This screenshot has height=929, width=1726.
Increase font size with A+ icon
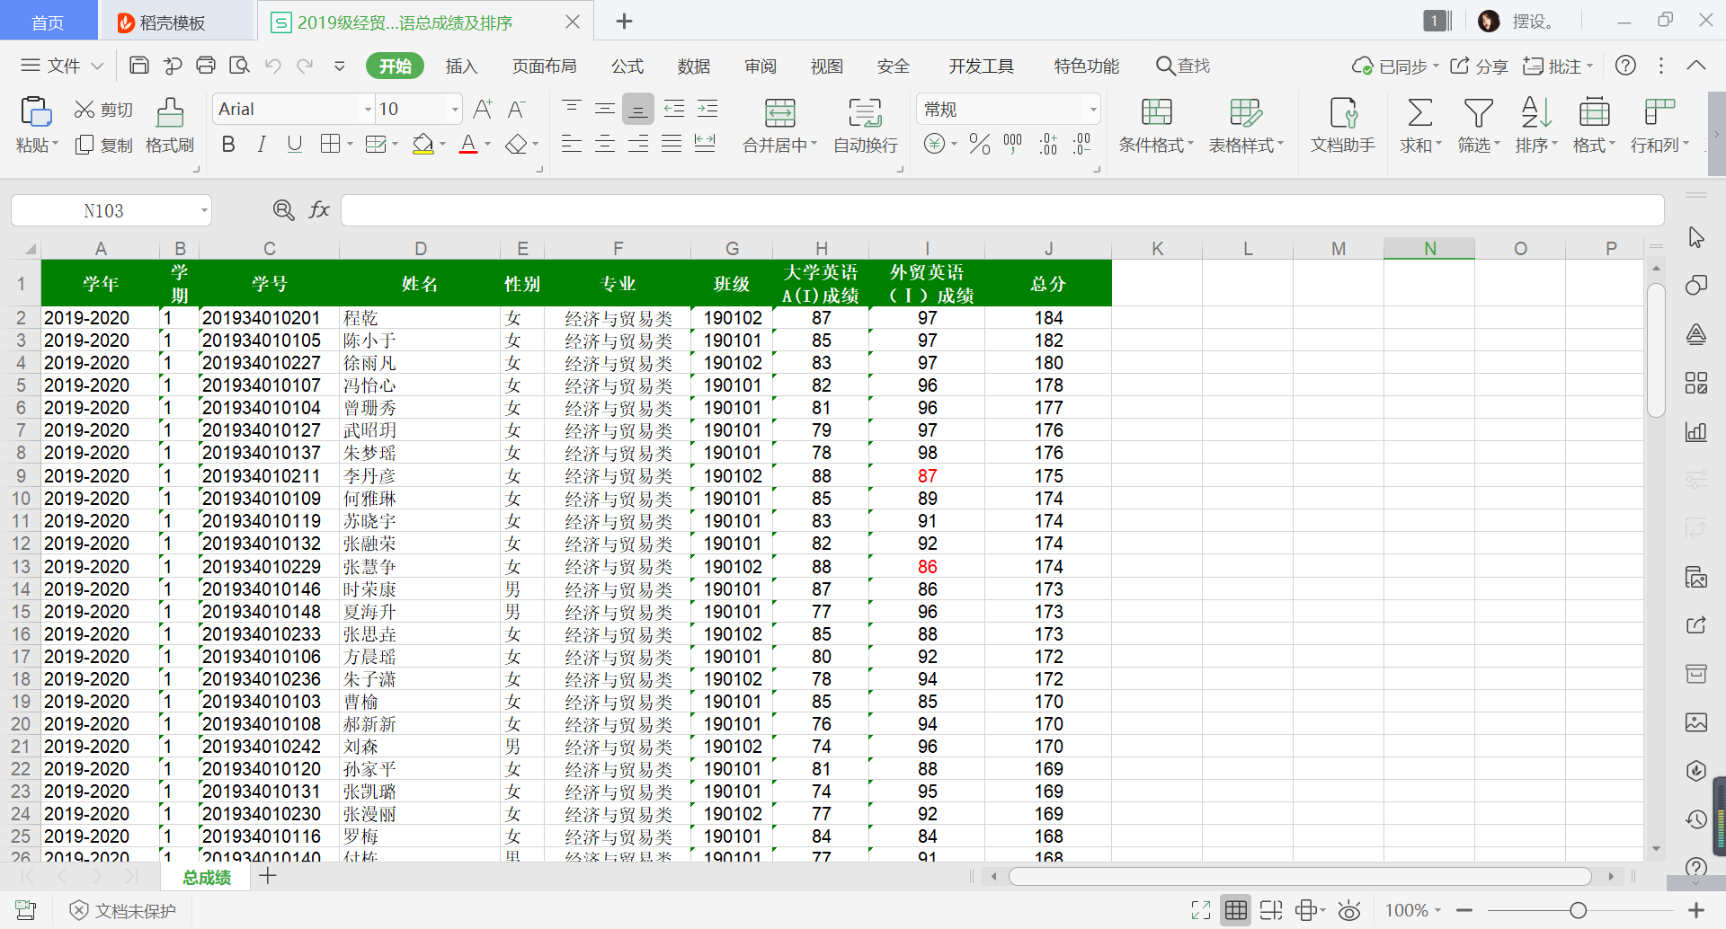(483, 110)
